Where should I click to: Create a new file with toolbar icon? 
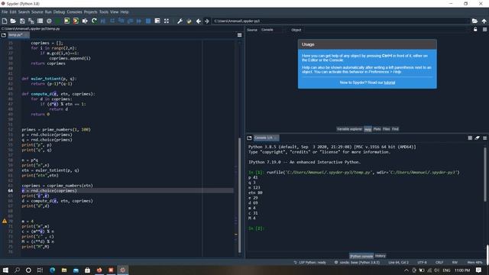[x=5, y=21]
